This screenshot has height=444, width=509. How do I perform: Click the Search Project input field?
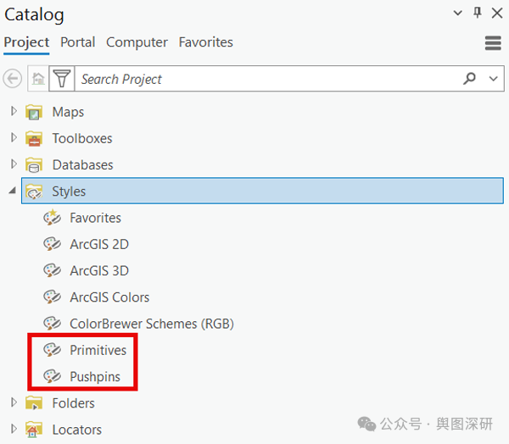pos(268,79)
